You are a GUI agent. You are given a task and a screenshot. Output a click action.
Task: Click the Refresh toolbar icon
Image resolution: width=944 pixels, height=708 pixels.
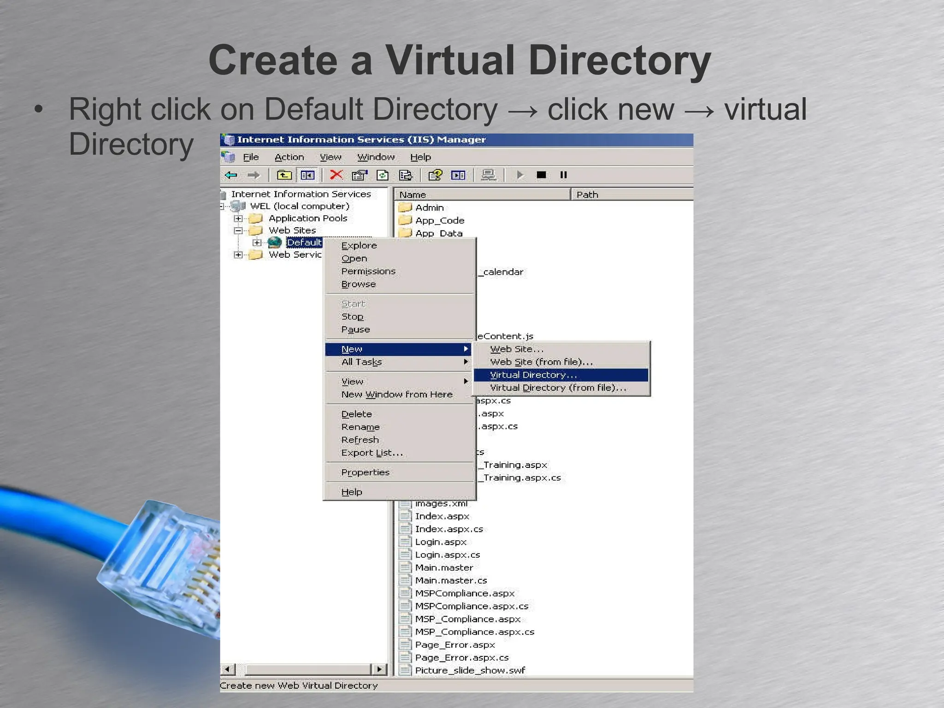(383, 175)
